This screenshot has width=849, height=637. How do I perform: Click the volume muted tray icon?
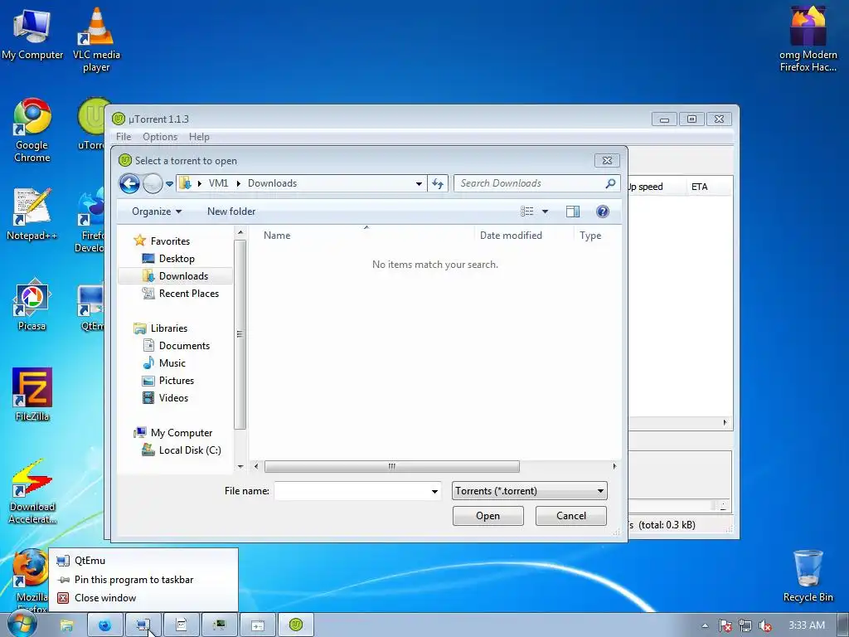765,626
